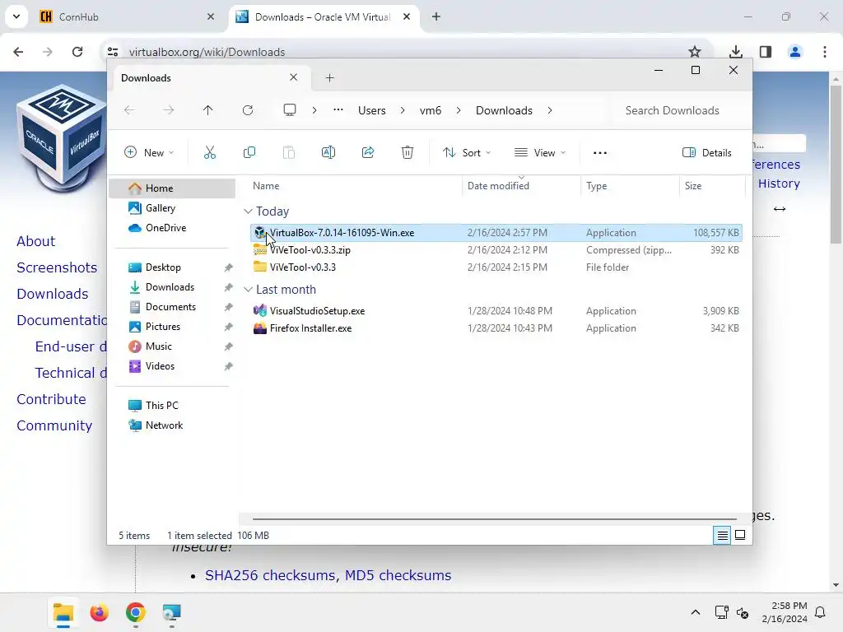Click Google Chrome icon on taskbar

click(136, 612)
